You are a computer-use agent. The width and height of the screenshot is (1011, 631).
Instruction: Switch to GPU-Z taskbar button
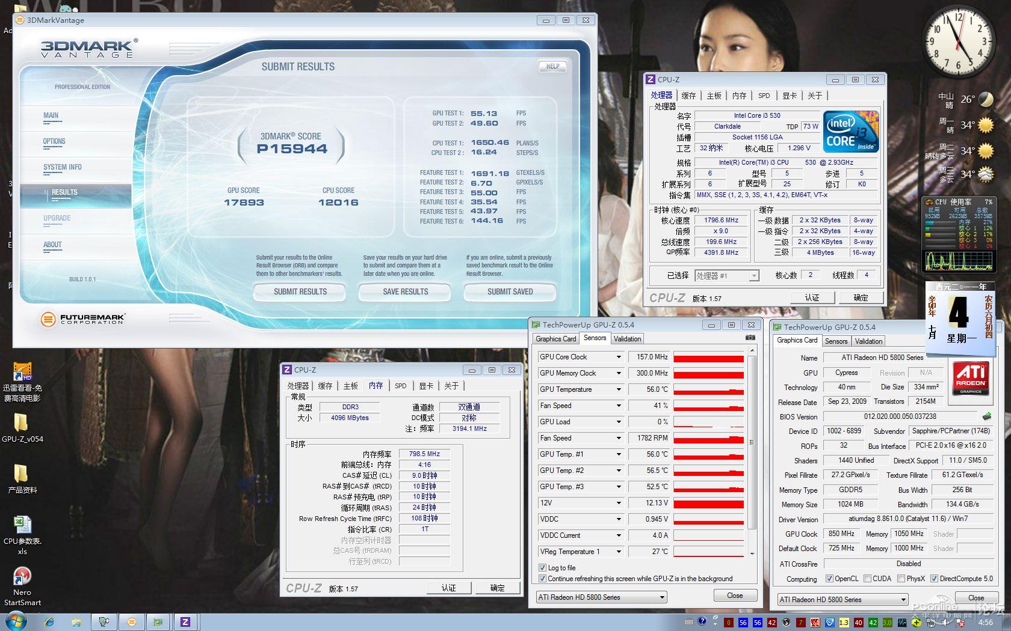pos(158,622)
